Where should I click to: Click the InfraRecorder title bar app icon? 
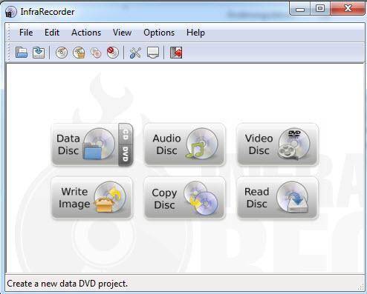click(x=10, y=12)
